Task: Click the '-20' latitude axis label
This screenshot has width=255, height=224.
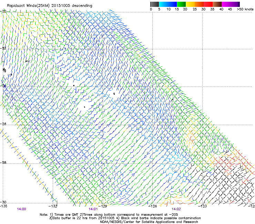Action: pyautogui.click(x=3, y=11)
